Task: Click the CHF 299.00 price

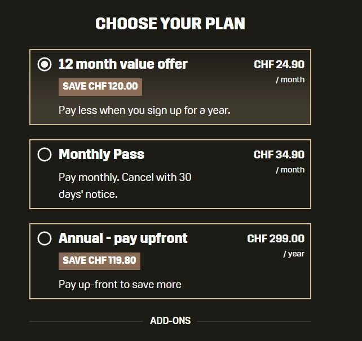Action: pos(276,239)
